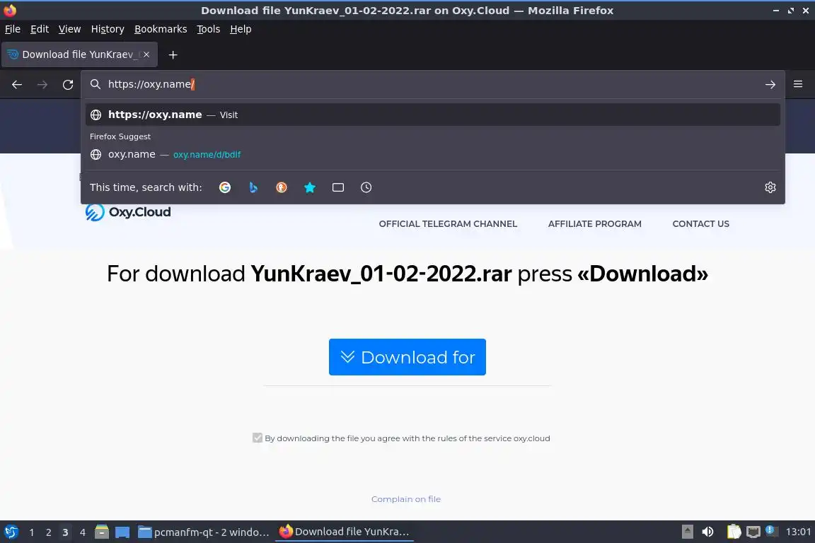Click the show desktop taskbar icon
815x543 pixels.
click(x=122, y=532)
